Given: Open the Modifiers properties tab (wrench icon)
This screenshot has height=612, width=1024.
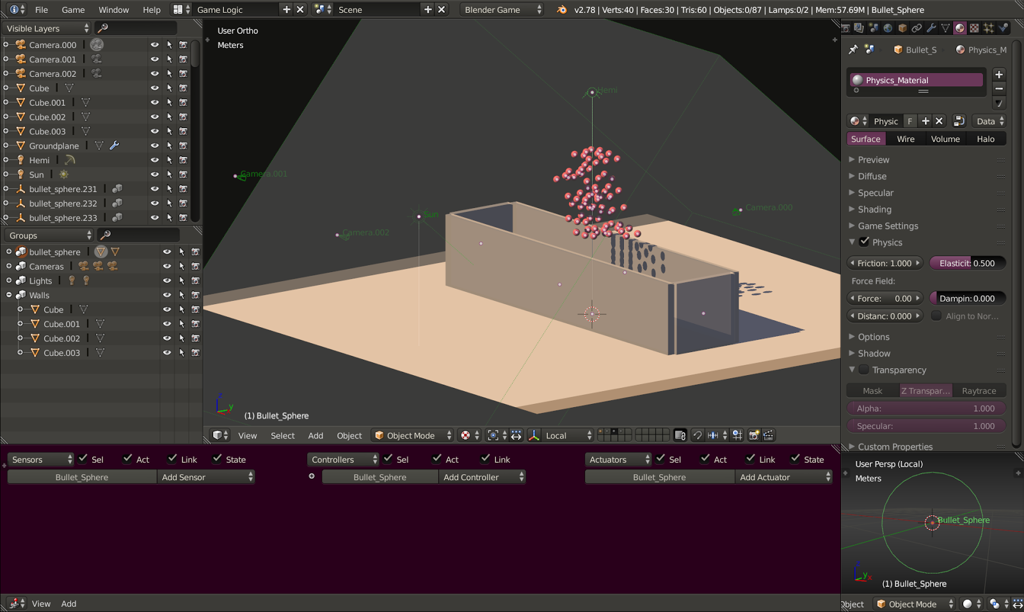Looking at the screenshot, I should point(931,28).
